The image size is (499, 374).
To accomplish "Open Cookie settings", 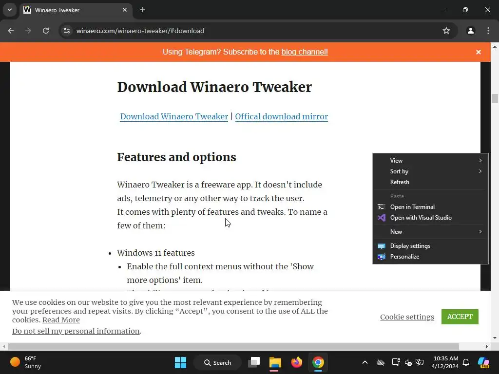I will [407, 317].
